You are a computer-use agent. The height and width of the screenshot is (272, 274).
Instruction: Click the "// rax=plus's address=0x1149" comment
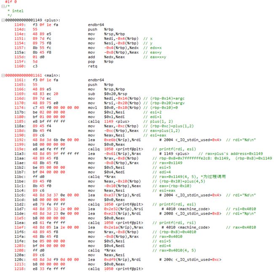pos(231,154)
